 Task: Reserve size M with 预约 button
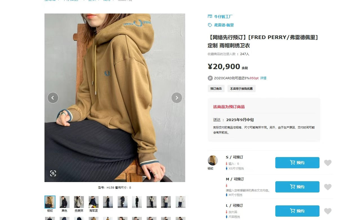(297, 187)
